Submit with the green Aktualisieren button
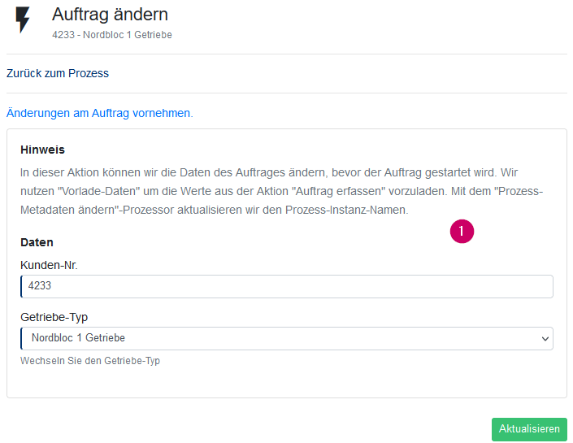573x443 pixels. (x=529, y=429)
